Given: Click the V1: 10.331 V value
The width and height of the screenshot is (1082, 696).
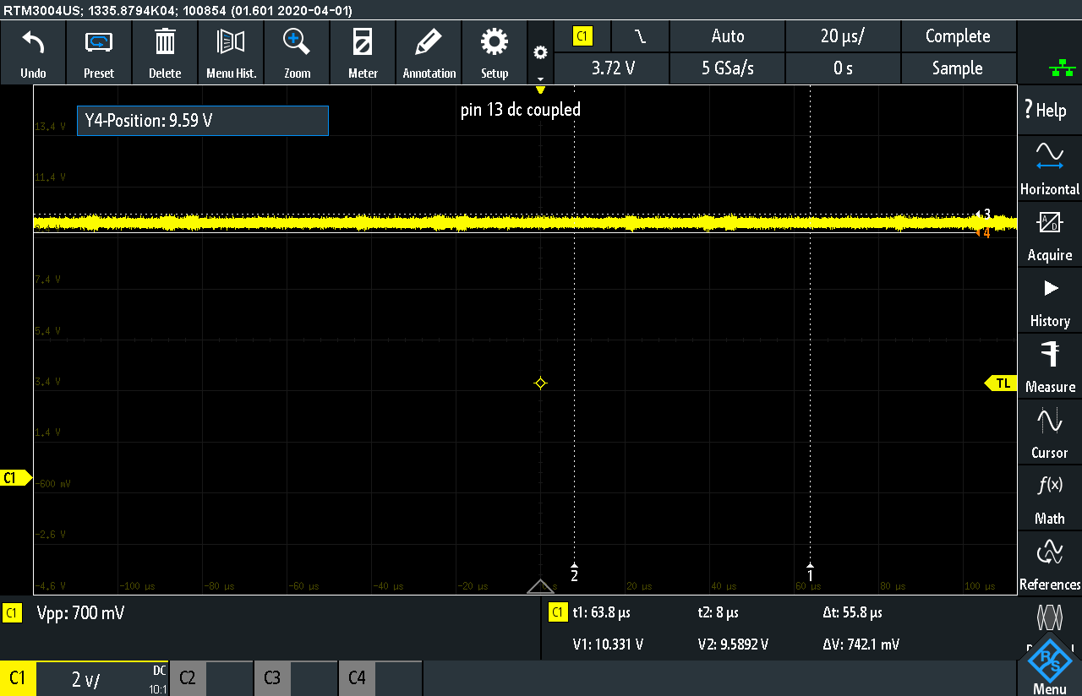Looking at the screenshot, I should (608, 644).
